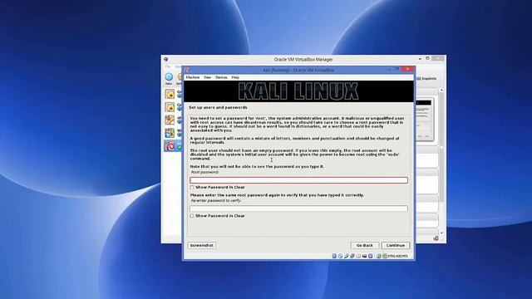Viewport: 532px width, 299px height.
Task: Select the orange third VM icon in the Manager list
Action: point(170,120)
